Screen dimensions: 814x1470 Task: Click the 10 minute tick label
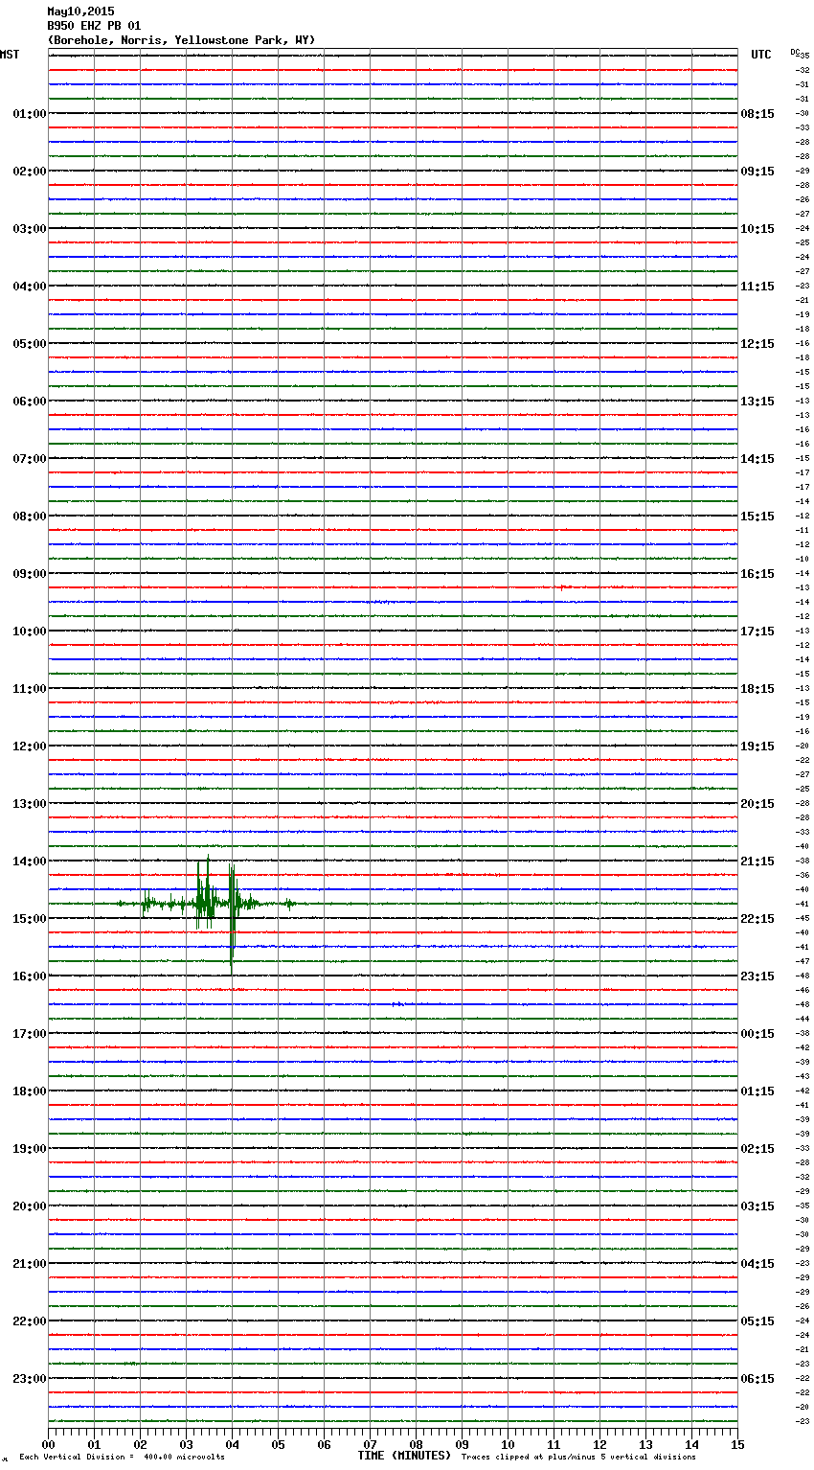click(x=508, y=1444)
